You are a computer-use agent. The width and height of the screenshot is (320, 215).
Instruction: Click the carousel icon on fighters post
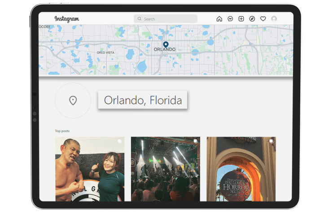pos(119,141)
